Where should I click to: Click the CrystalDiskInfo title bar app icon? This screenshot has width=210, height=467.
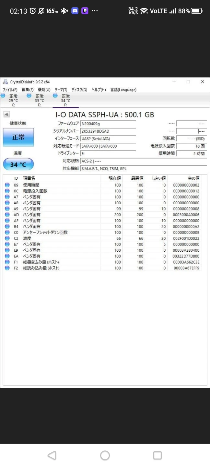point(5,82)
